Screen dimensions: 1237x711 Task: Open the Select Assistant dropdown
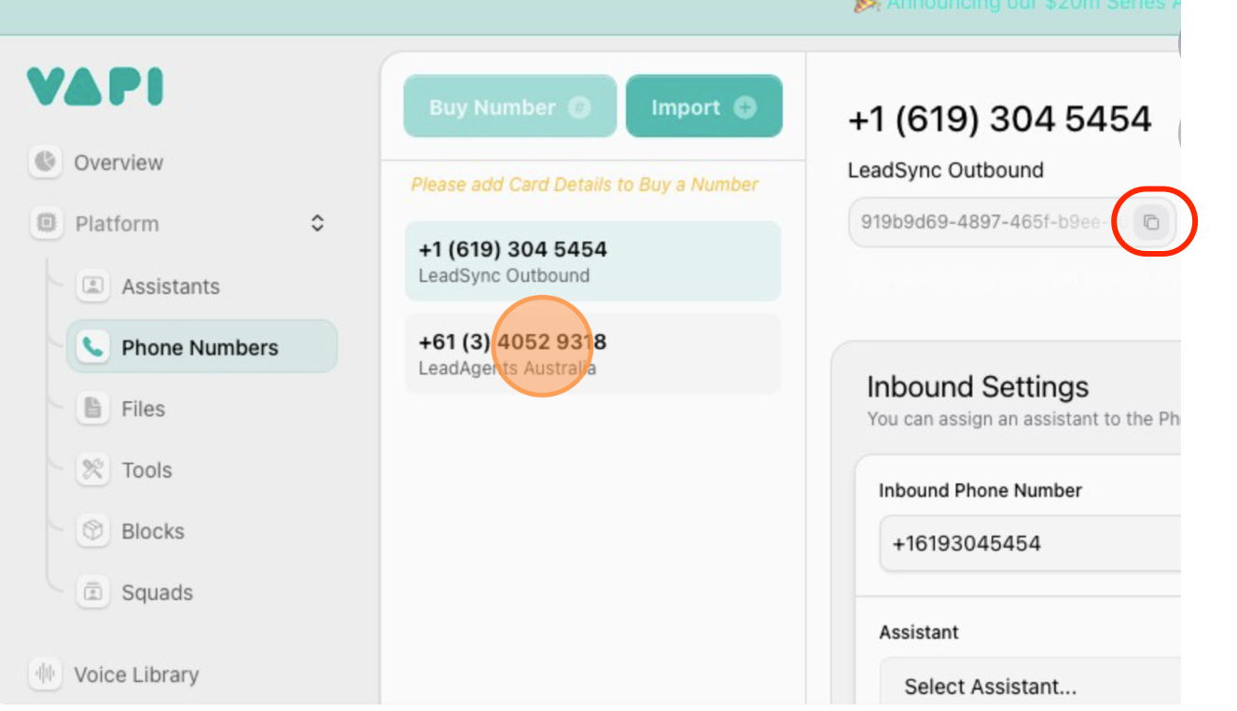point(1026,687)
